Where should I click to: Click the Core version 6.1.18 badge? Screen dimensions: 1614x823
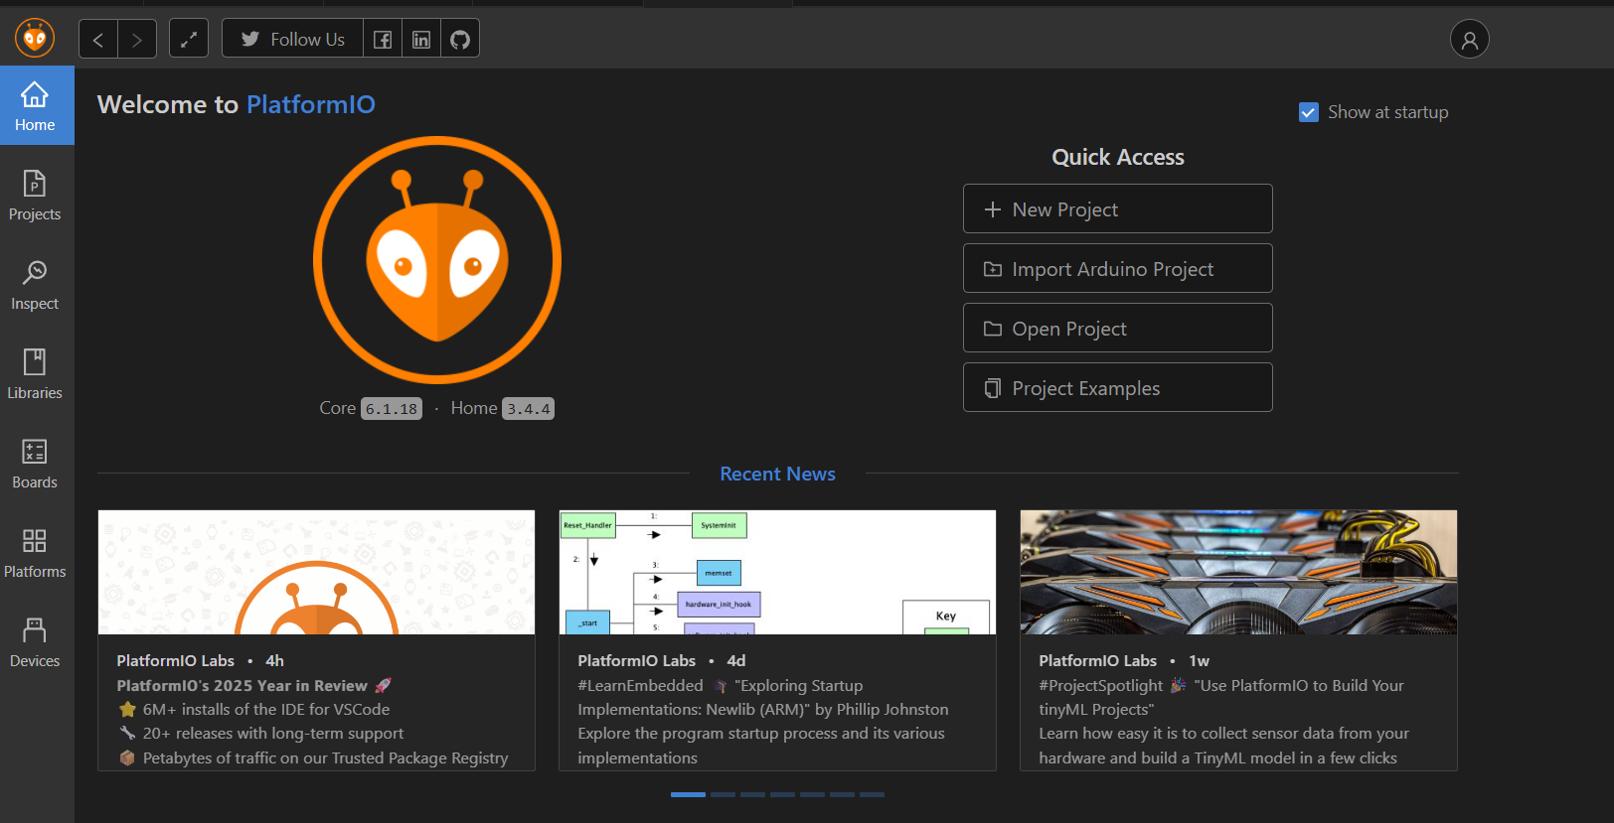pyautogui.click(x=392, y=409)
